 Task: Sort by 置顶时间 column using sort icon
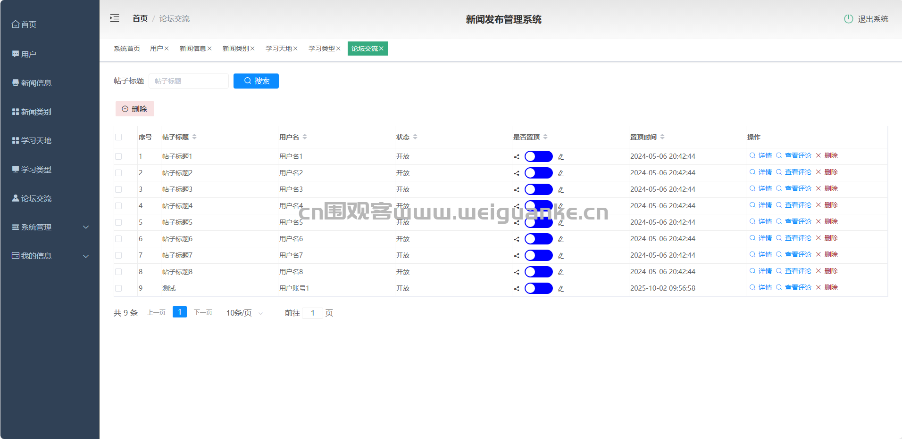pyautogui.click(x=662, y=137)
